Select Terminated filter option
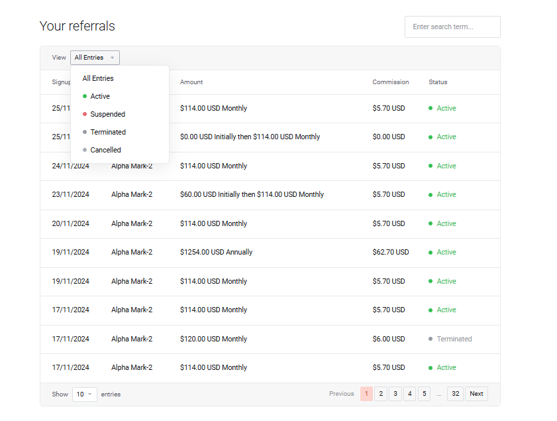 click(x=108, y=132)
